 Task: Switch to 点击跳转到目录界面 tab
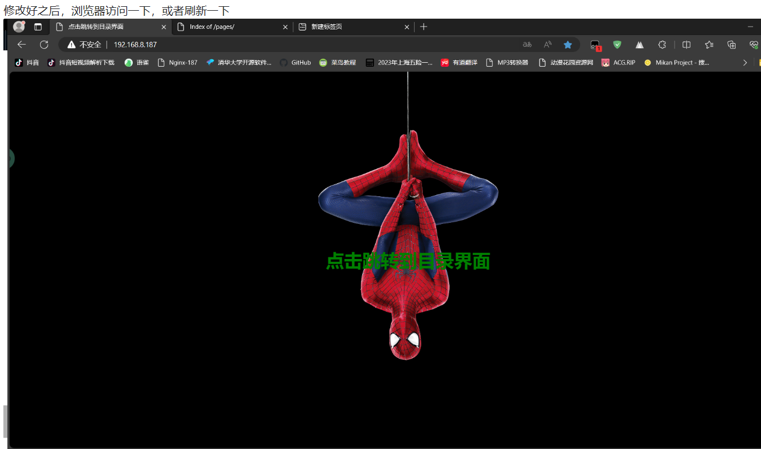pyautogui.click(x=110, y=27)
